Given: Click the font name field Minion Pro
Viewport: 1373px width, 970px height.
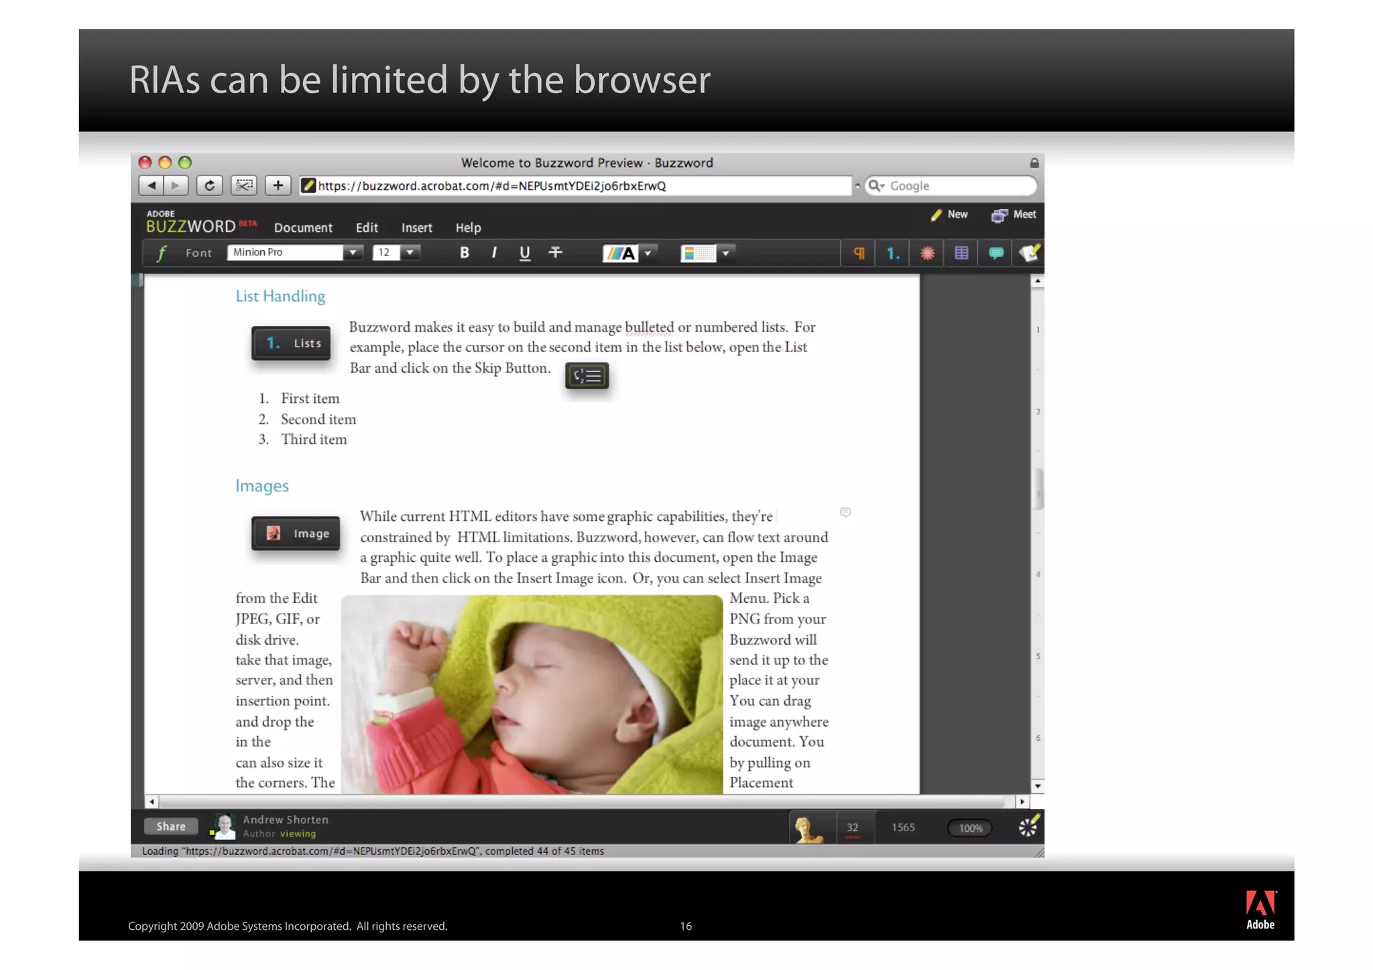Looking at the screenshot, I should [x=286, y=253].
